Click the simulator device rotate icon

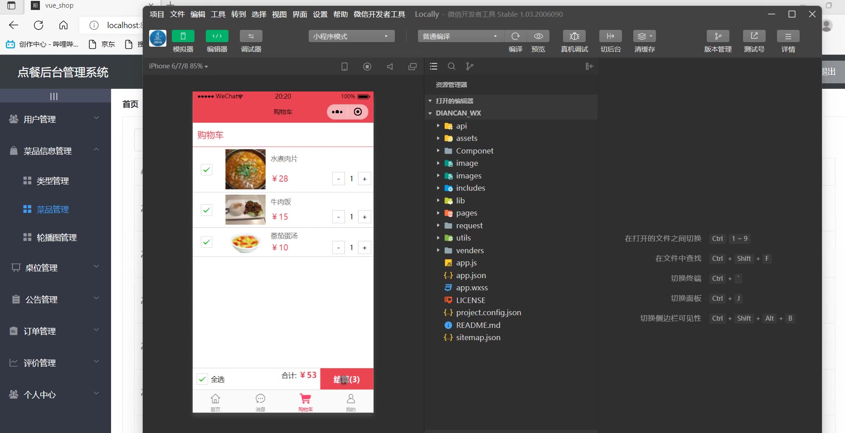[345, 67]
